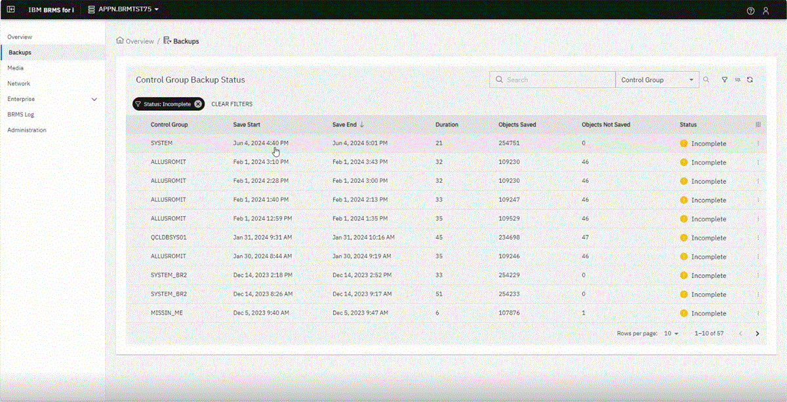Click the side panel collapse icon top left
The width and height of the screenshot is (787, 402).
click(x=10, y=9)
